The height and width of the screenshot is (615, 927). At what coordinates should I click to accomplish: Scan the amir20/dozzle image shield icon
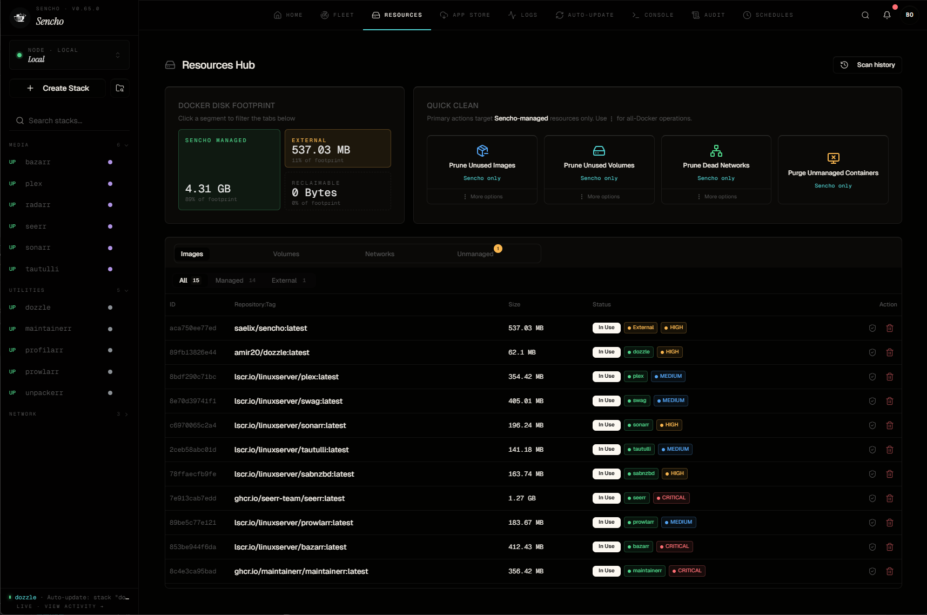pyautogui.click(x=872, y=352)
